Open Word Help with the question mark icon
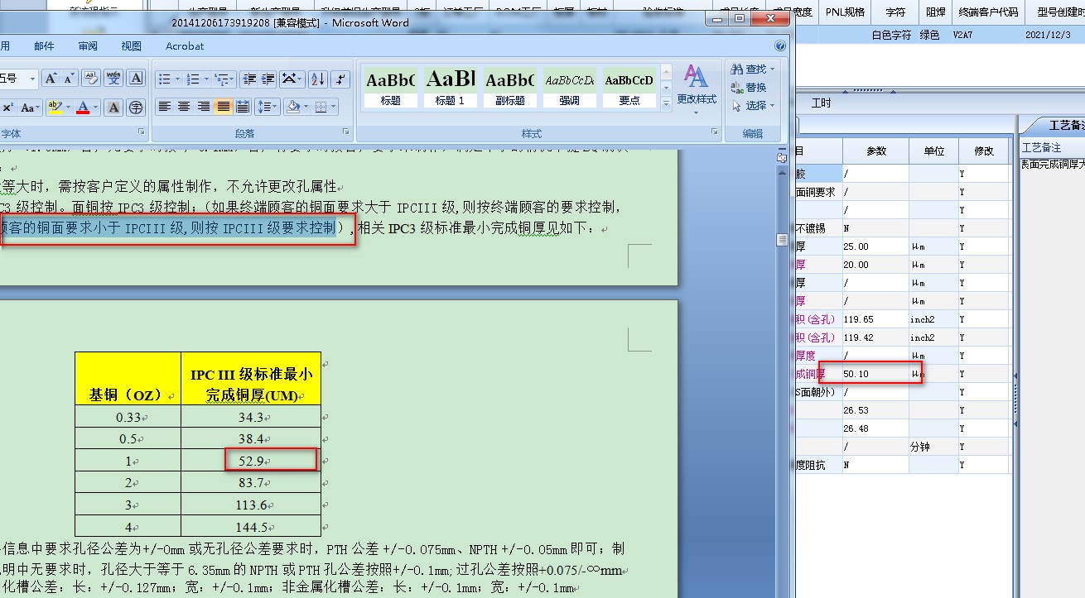Viewport: 1085px width, 598px height. tap(779, 46)
